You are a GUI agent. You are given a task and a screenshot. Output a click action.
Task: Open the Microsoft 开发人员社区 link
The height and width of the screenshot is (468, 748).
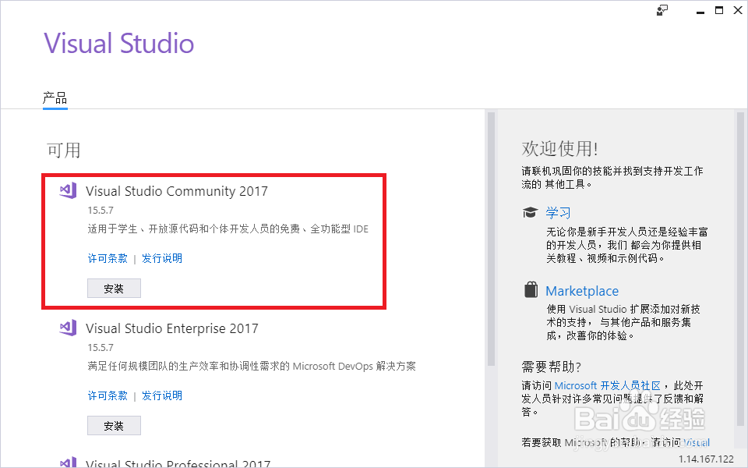607,385
